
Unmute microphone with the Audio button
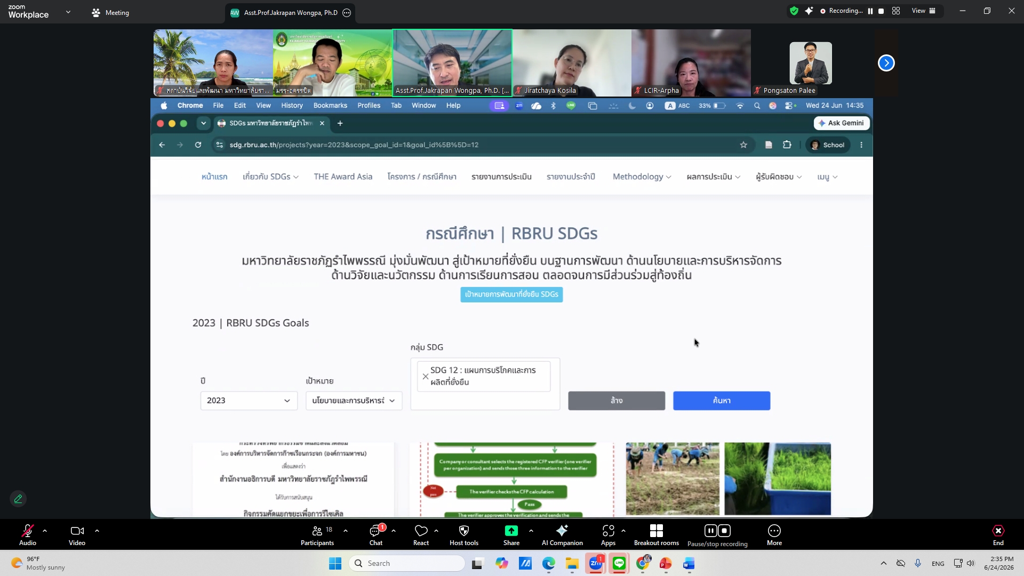[x=27, y=531]
